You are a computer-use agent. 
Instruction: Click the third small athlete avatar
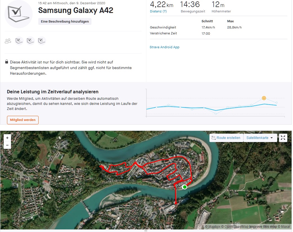click(x=42, y=41)
